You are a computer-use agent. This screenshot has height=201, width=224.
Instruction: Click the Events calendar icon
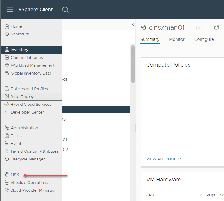[7, 143]
